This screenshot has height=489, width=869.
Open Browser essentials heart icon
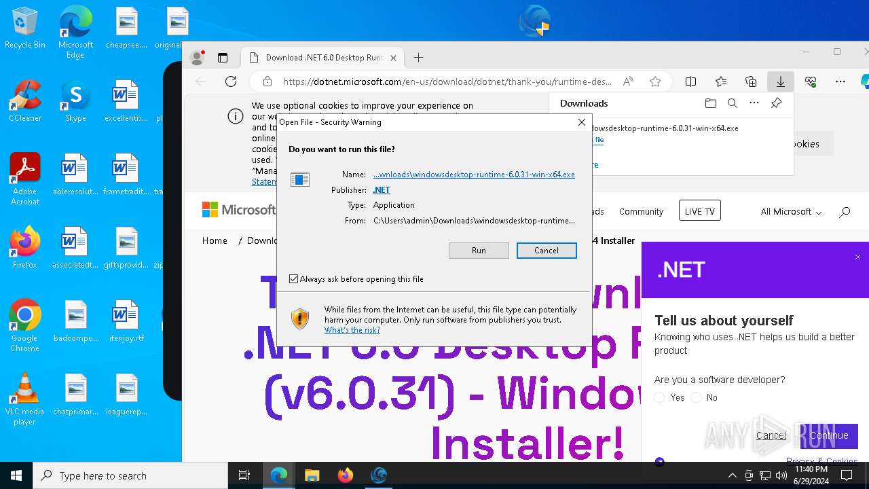(811, 81)
